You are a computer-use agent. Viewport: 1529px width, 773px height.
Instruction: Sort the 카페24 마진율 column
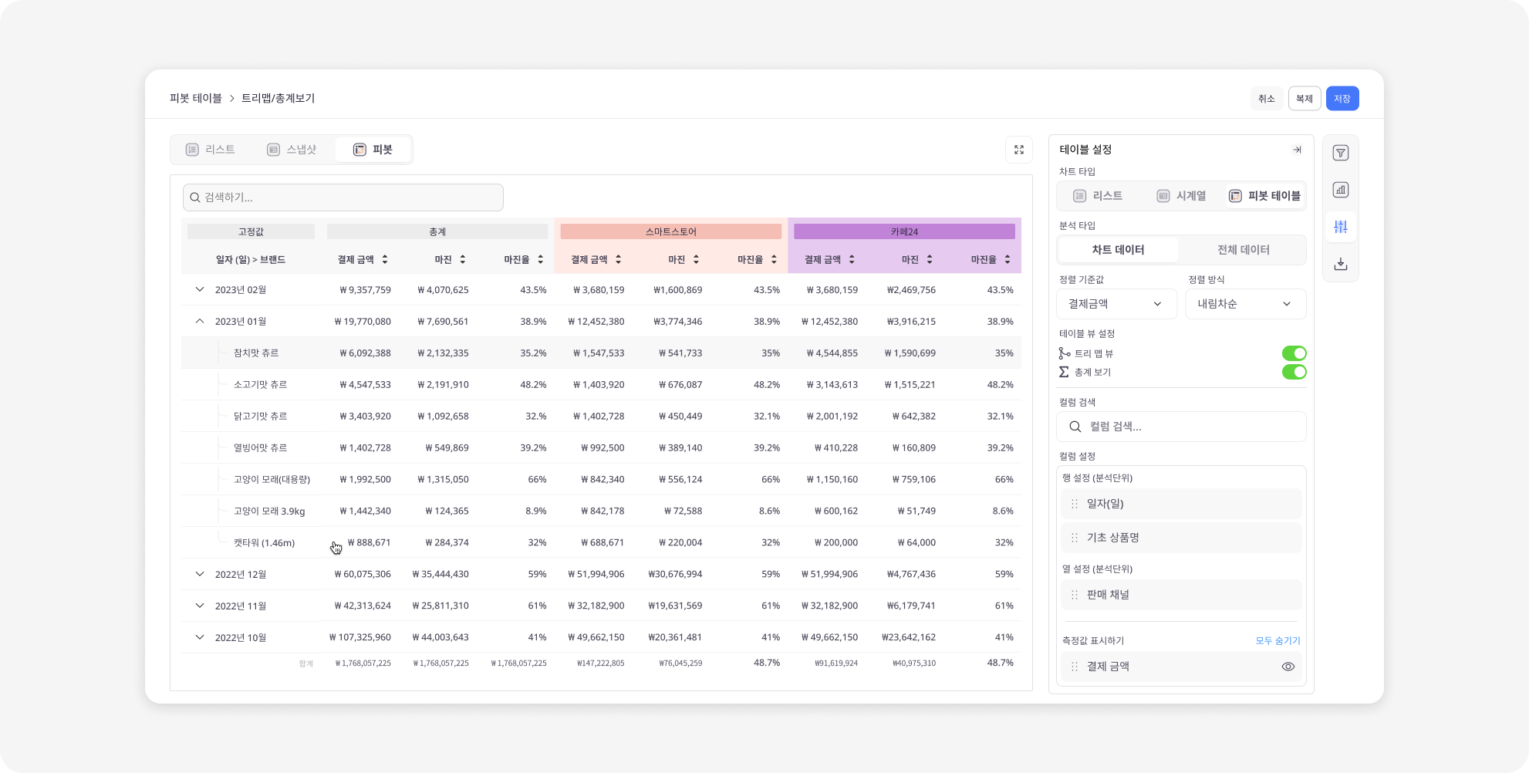click(x=1008, y=259)
